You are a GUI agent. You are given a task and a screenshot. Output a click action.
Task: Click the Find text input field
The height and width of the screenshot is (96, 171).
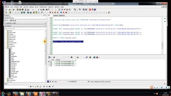click(x=16, y=87)
